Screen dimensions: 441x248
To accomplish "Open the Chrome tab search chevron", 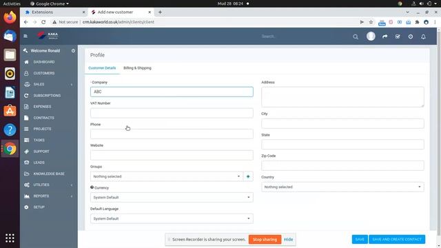I will point(407,12).
